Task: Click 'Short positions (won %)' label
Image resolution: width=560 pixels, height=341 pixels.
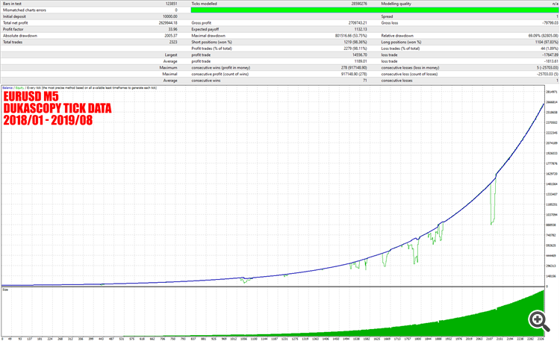Action: pyautogui.click(x=212, y=42)
